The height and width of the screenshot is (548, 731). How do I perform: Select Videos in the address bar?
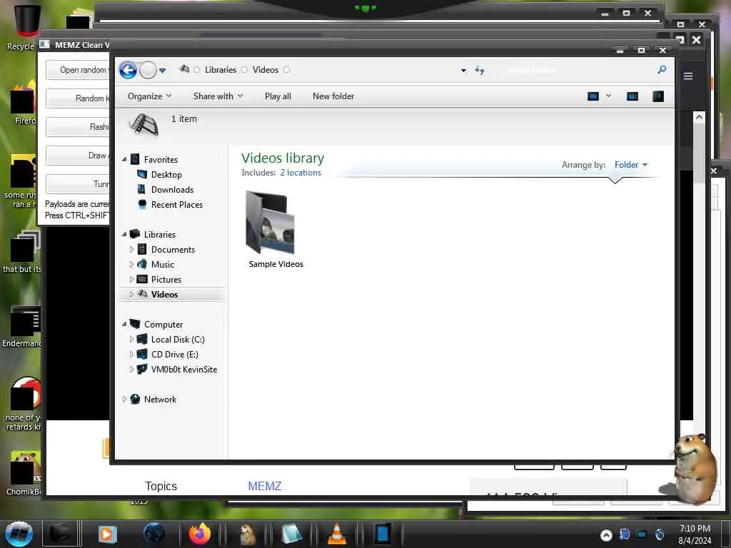(266, 70)
